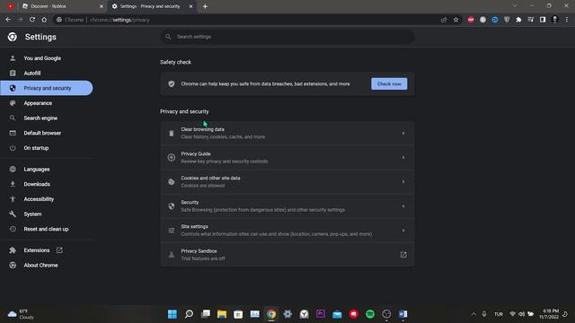This screenshot has height=323, width=575.
Task: Open the side panel icon
Action: (543, 20)
